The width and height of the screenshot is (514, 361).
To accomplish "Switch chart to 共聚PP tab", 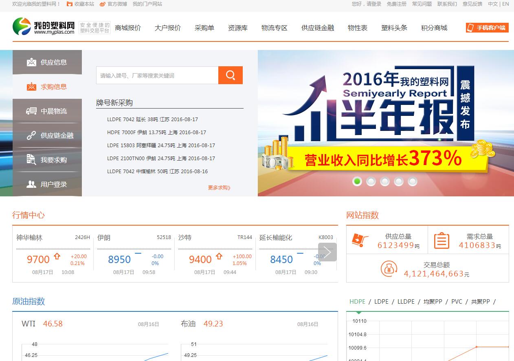I will point(481,302).
